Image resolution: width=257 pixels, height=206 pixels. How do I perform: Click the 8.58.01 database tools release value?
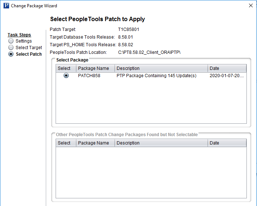pyautogui.click(x=125, y=37)
